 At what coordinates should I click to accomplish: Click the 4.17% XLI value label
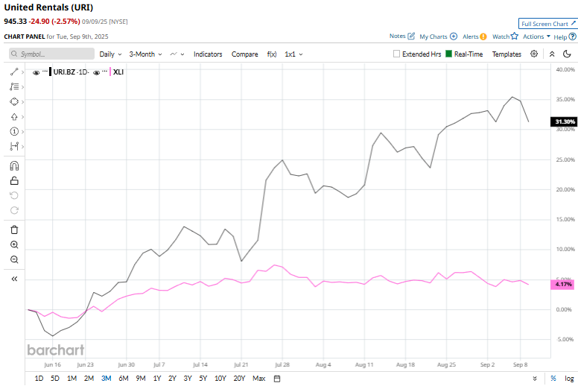click(562, 284)
